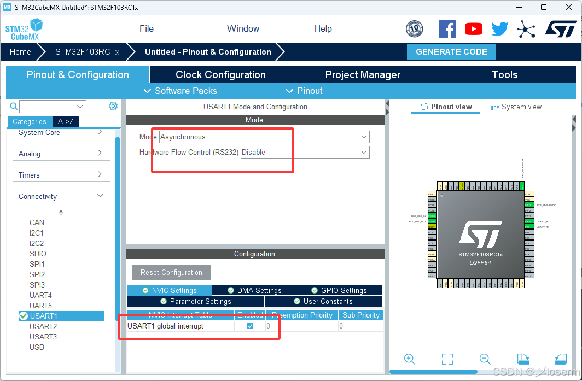Viewport: 582px width, 381px height.
Task: Click the STM32CubeMX logo
Action: point(24,30)
